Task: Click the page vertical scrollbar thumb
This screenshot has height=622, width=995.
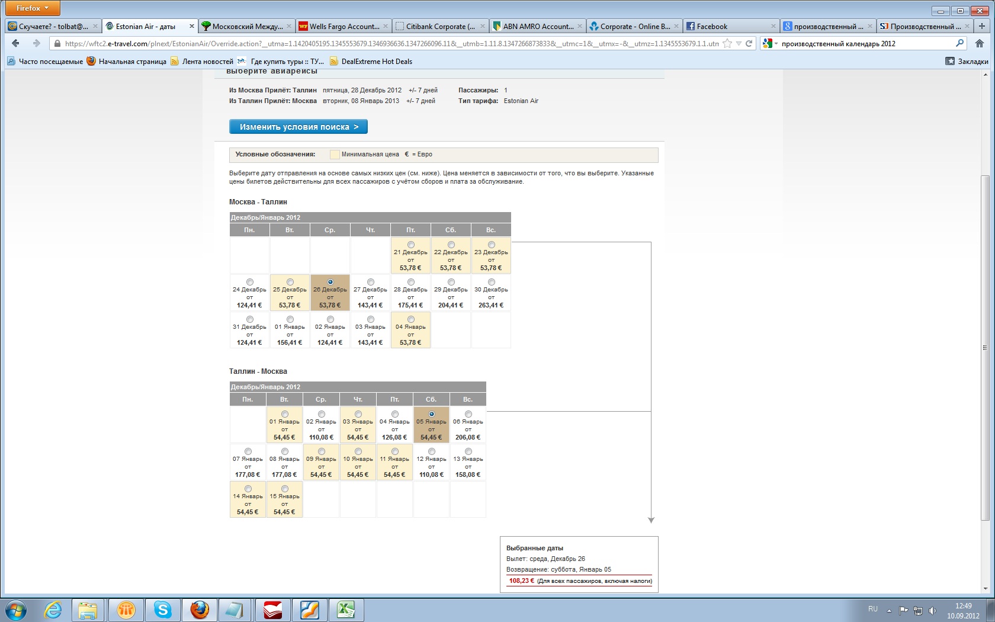Action: click(x=985, y=347)
